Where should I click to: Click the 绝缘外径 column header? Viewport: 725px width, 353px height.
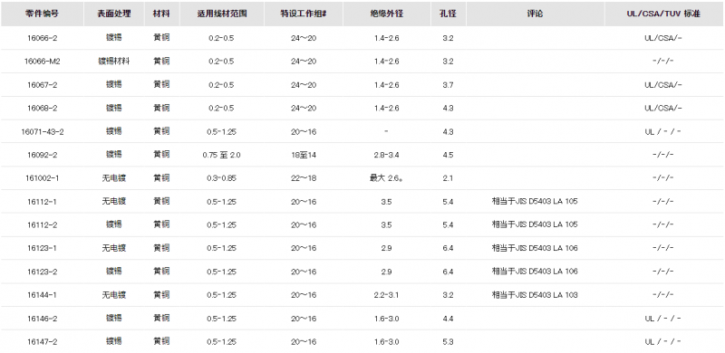coord(387,14)
